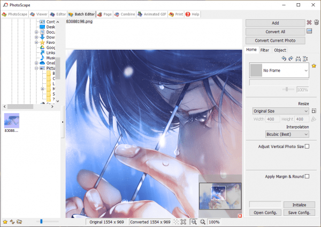
Task: Expand the Favorites folder node
Action: 36,42
